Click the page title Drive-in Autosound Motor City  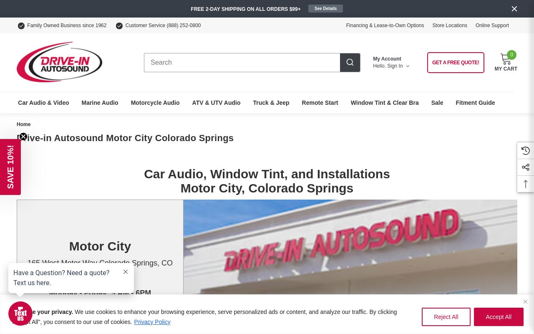pyautogui.click(x=125, y=138)
